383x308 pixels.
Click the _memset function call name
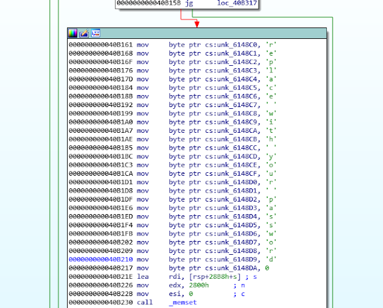point(183,302)
